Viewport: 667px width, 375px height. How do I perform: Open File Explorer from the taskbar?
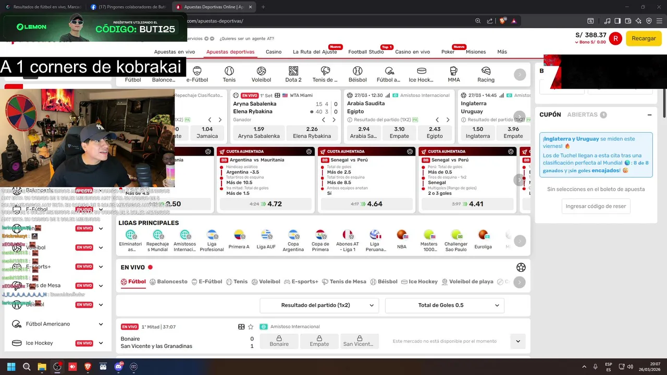click(42, 367)
